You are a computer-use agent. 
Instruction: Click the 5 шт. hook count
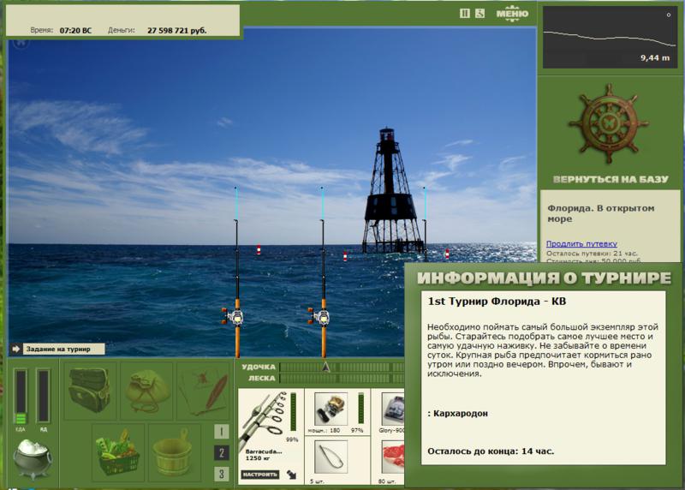pyautogui.click(x=317, y=481)
